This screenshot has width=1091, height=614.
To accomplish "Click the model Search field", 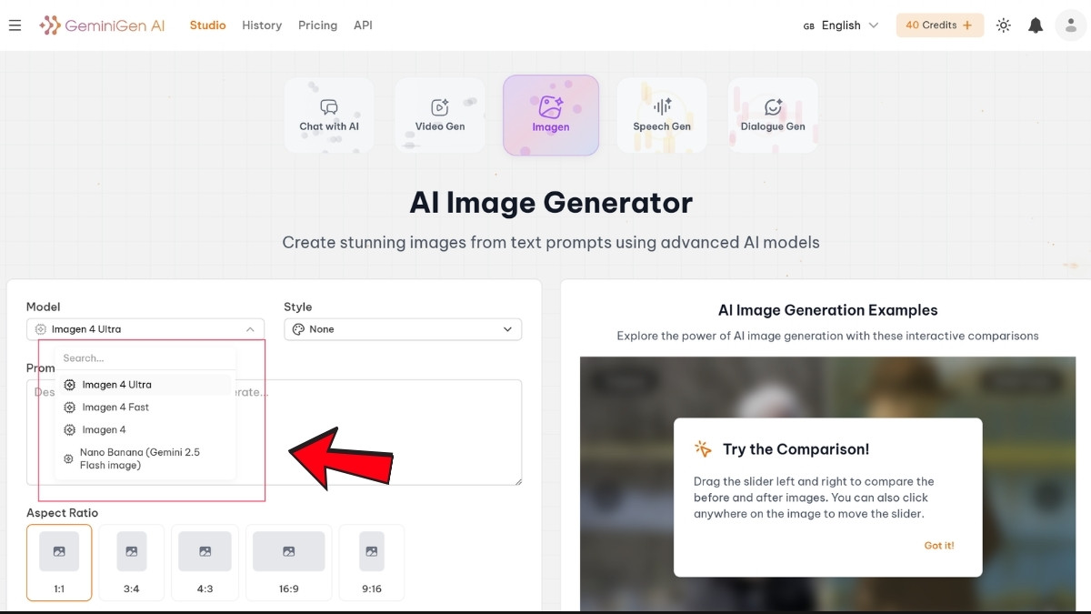I will (x=145, y=358).
